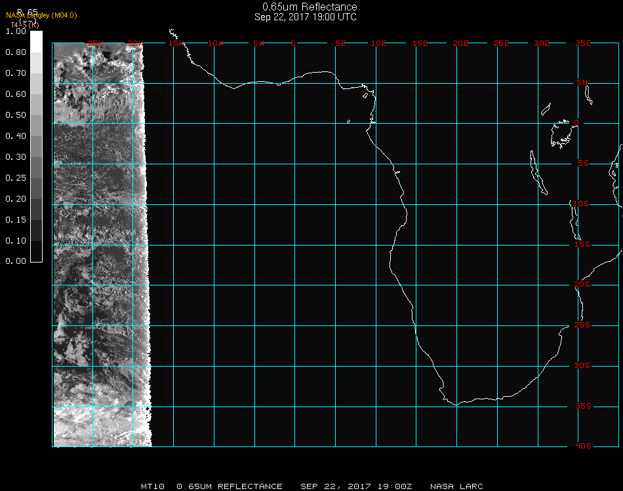Screen dimensions: 623x491
Task: Click the 0.65um Reflectance title
Action: point(306,7)
